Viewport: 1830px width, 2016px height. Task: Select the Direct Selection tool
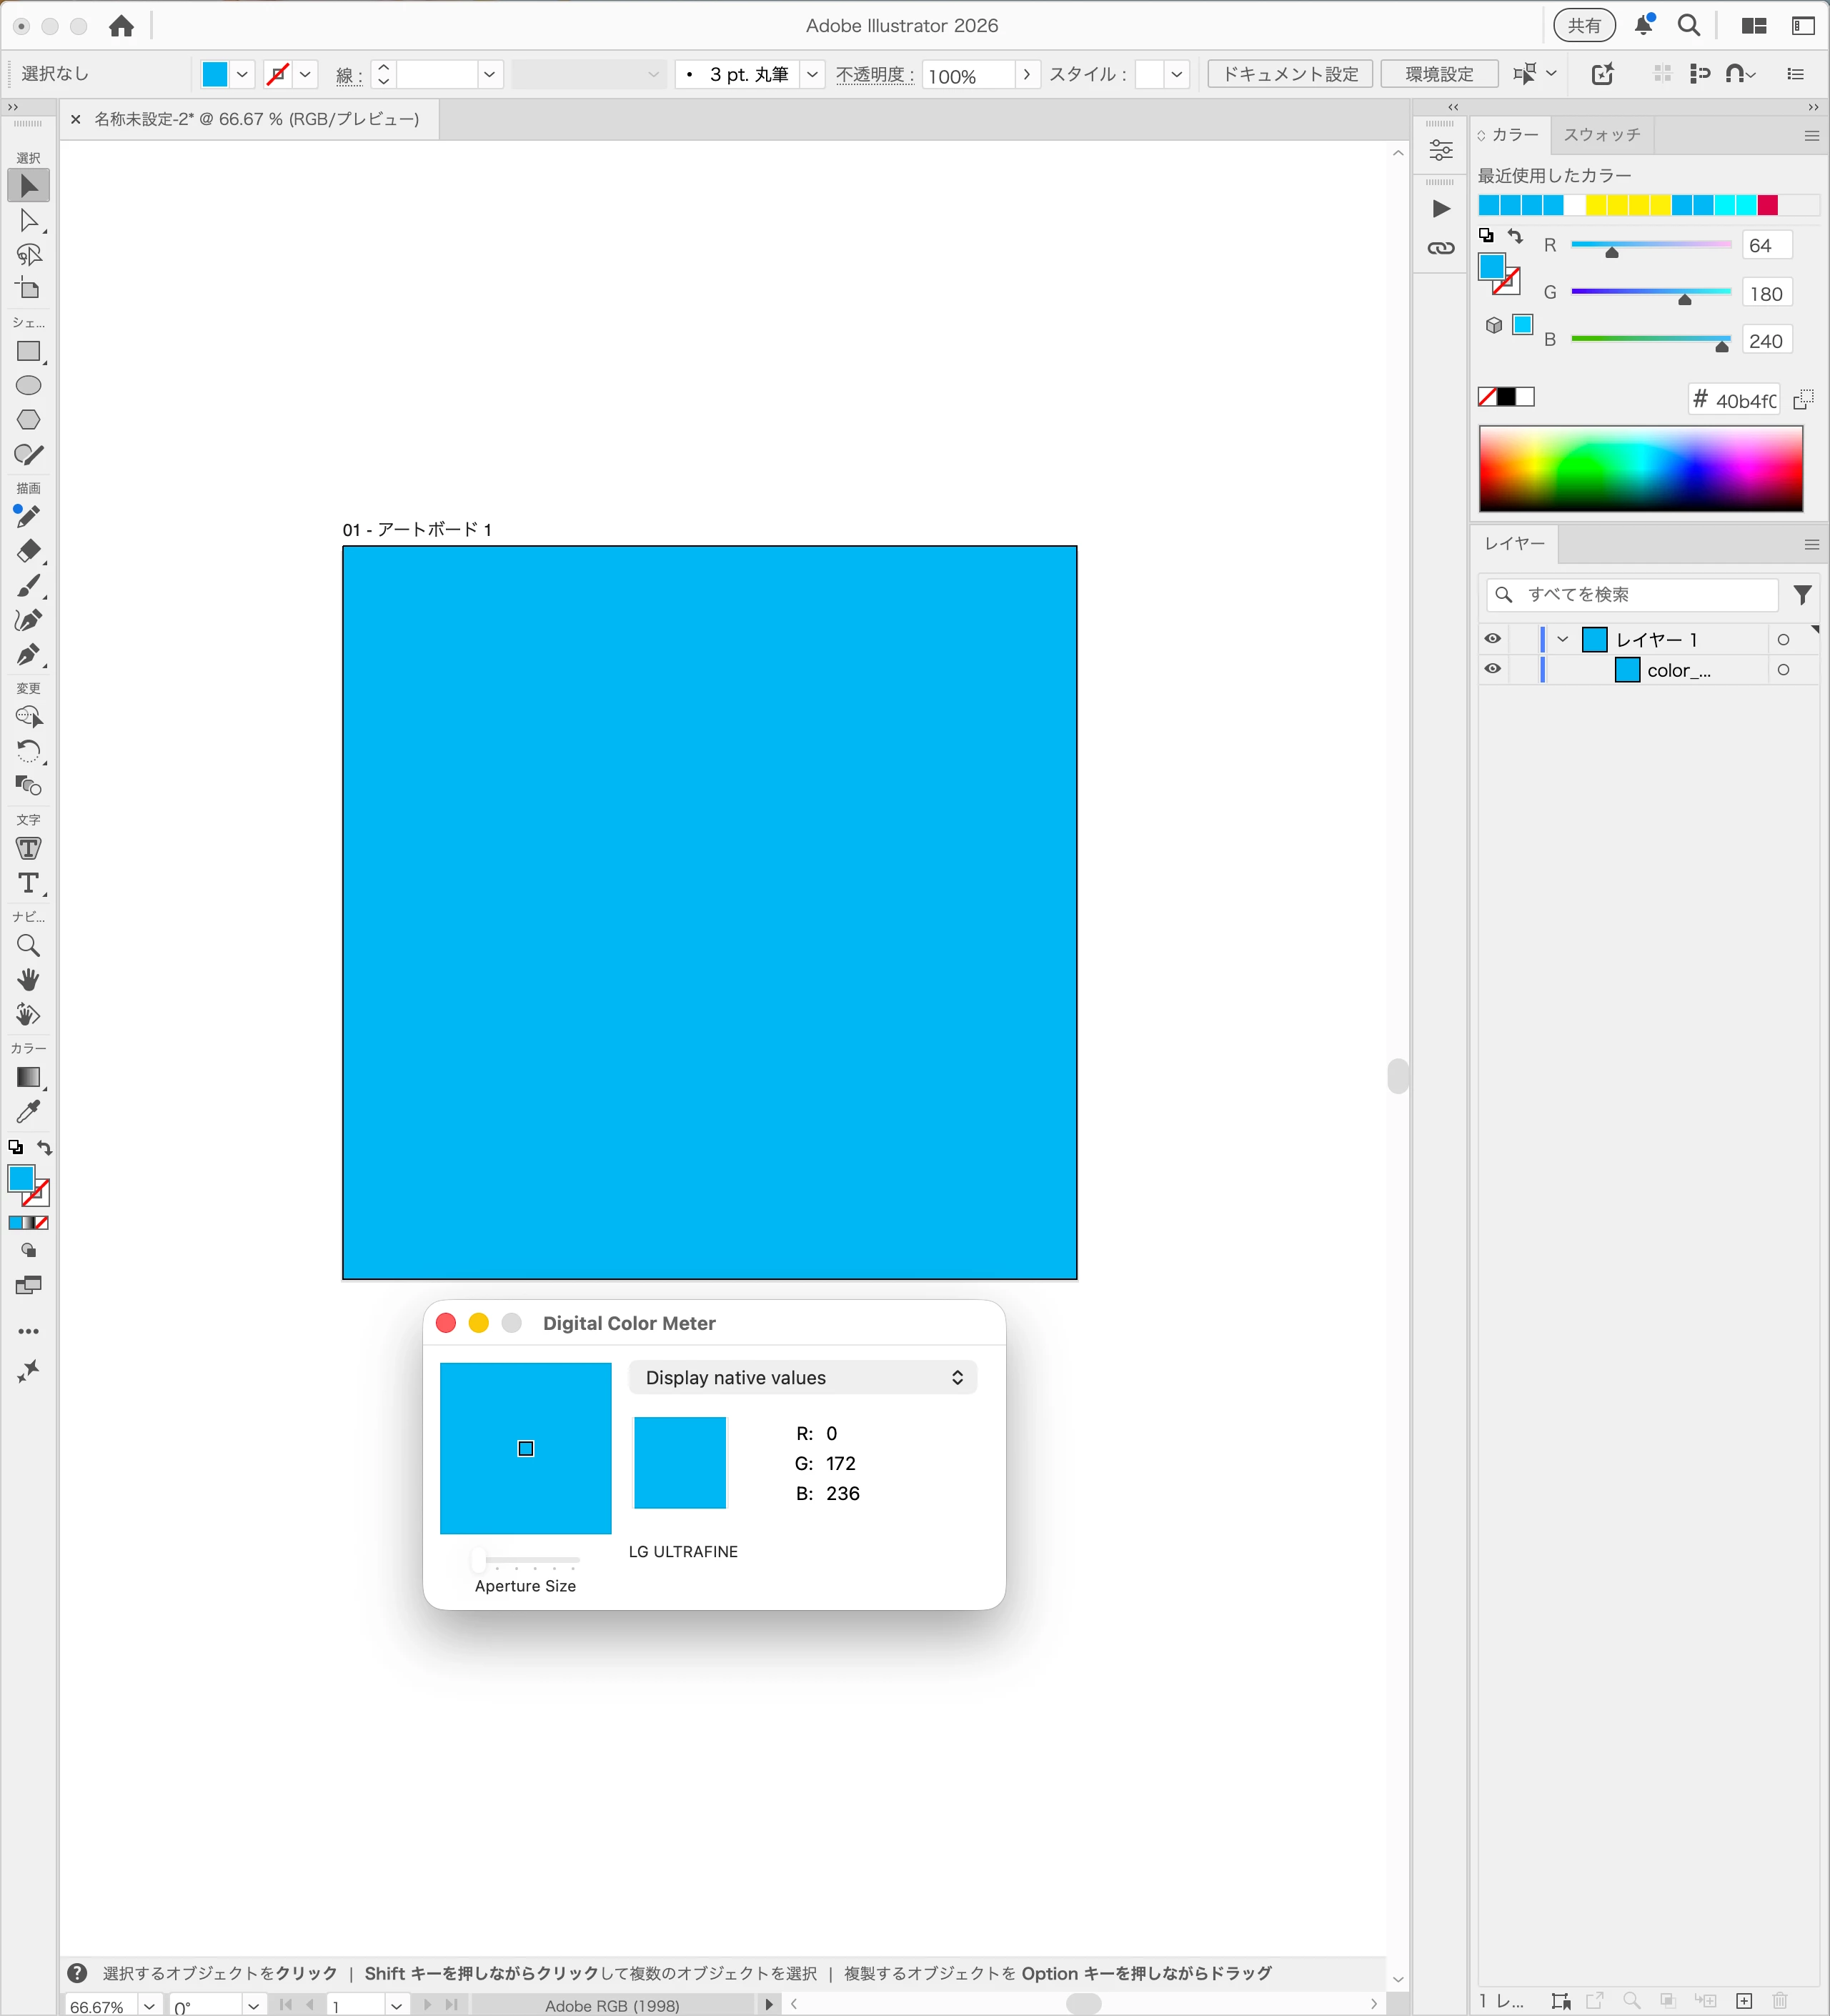(28, 221)
